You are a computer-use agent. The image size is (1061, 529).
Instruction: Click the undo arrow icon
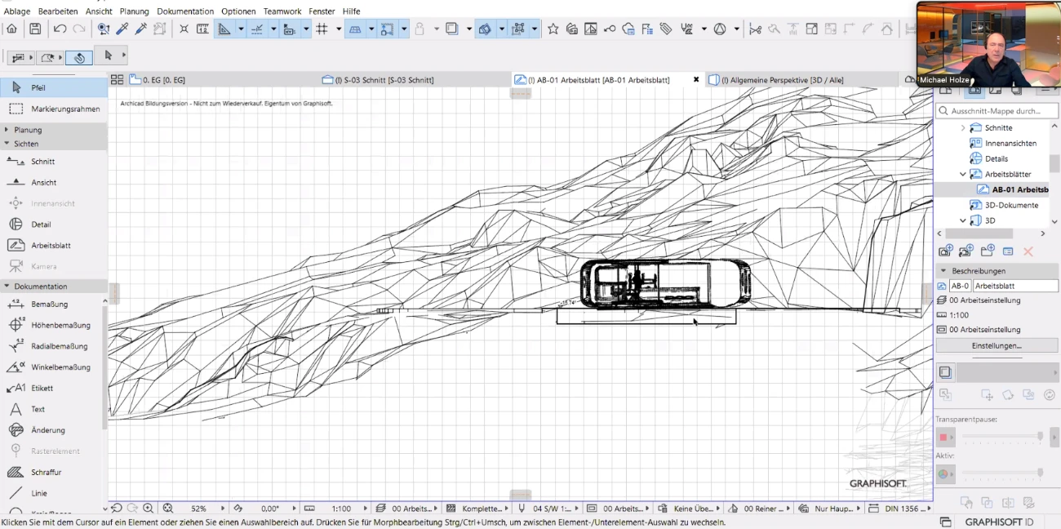coord(60,29)
